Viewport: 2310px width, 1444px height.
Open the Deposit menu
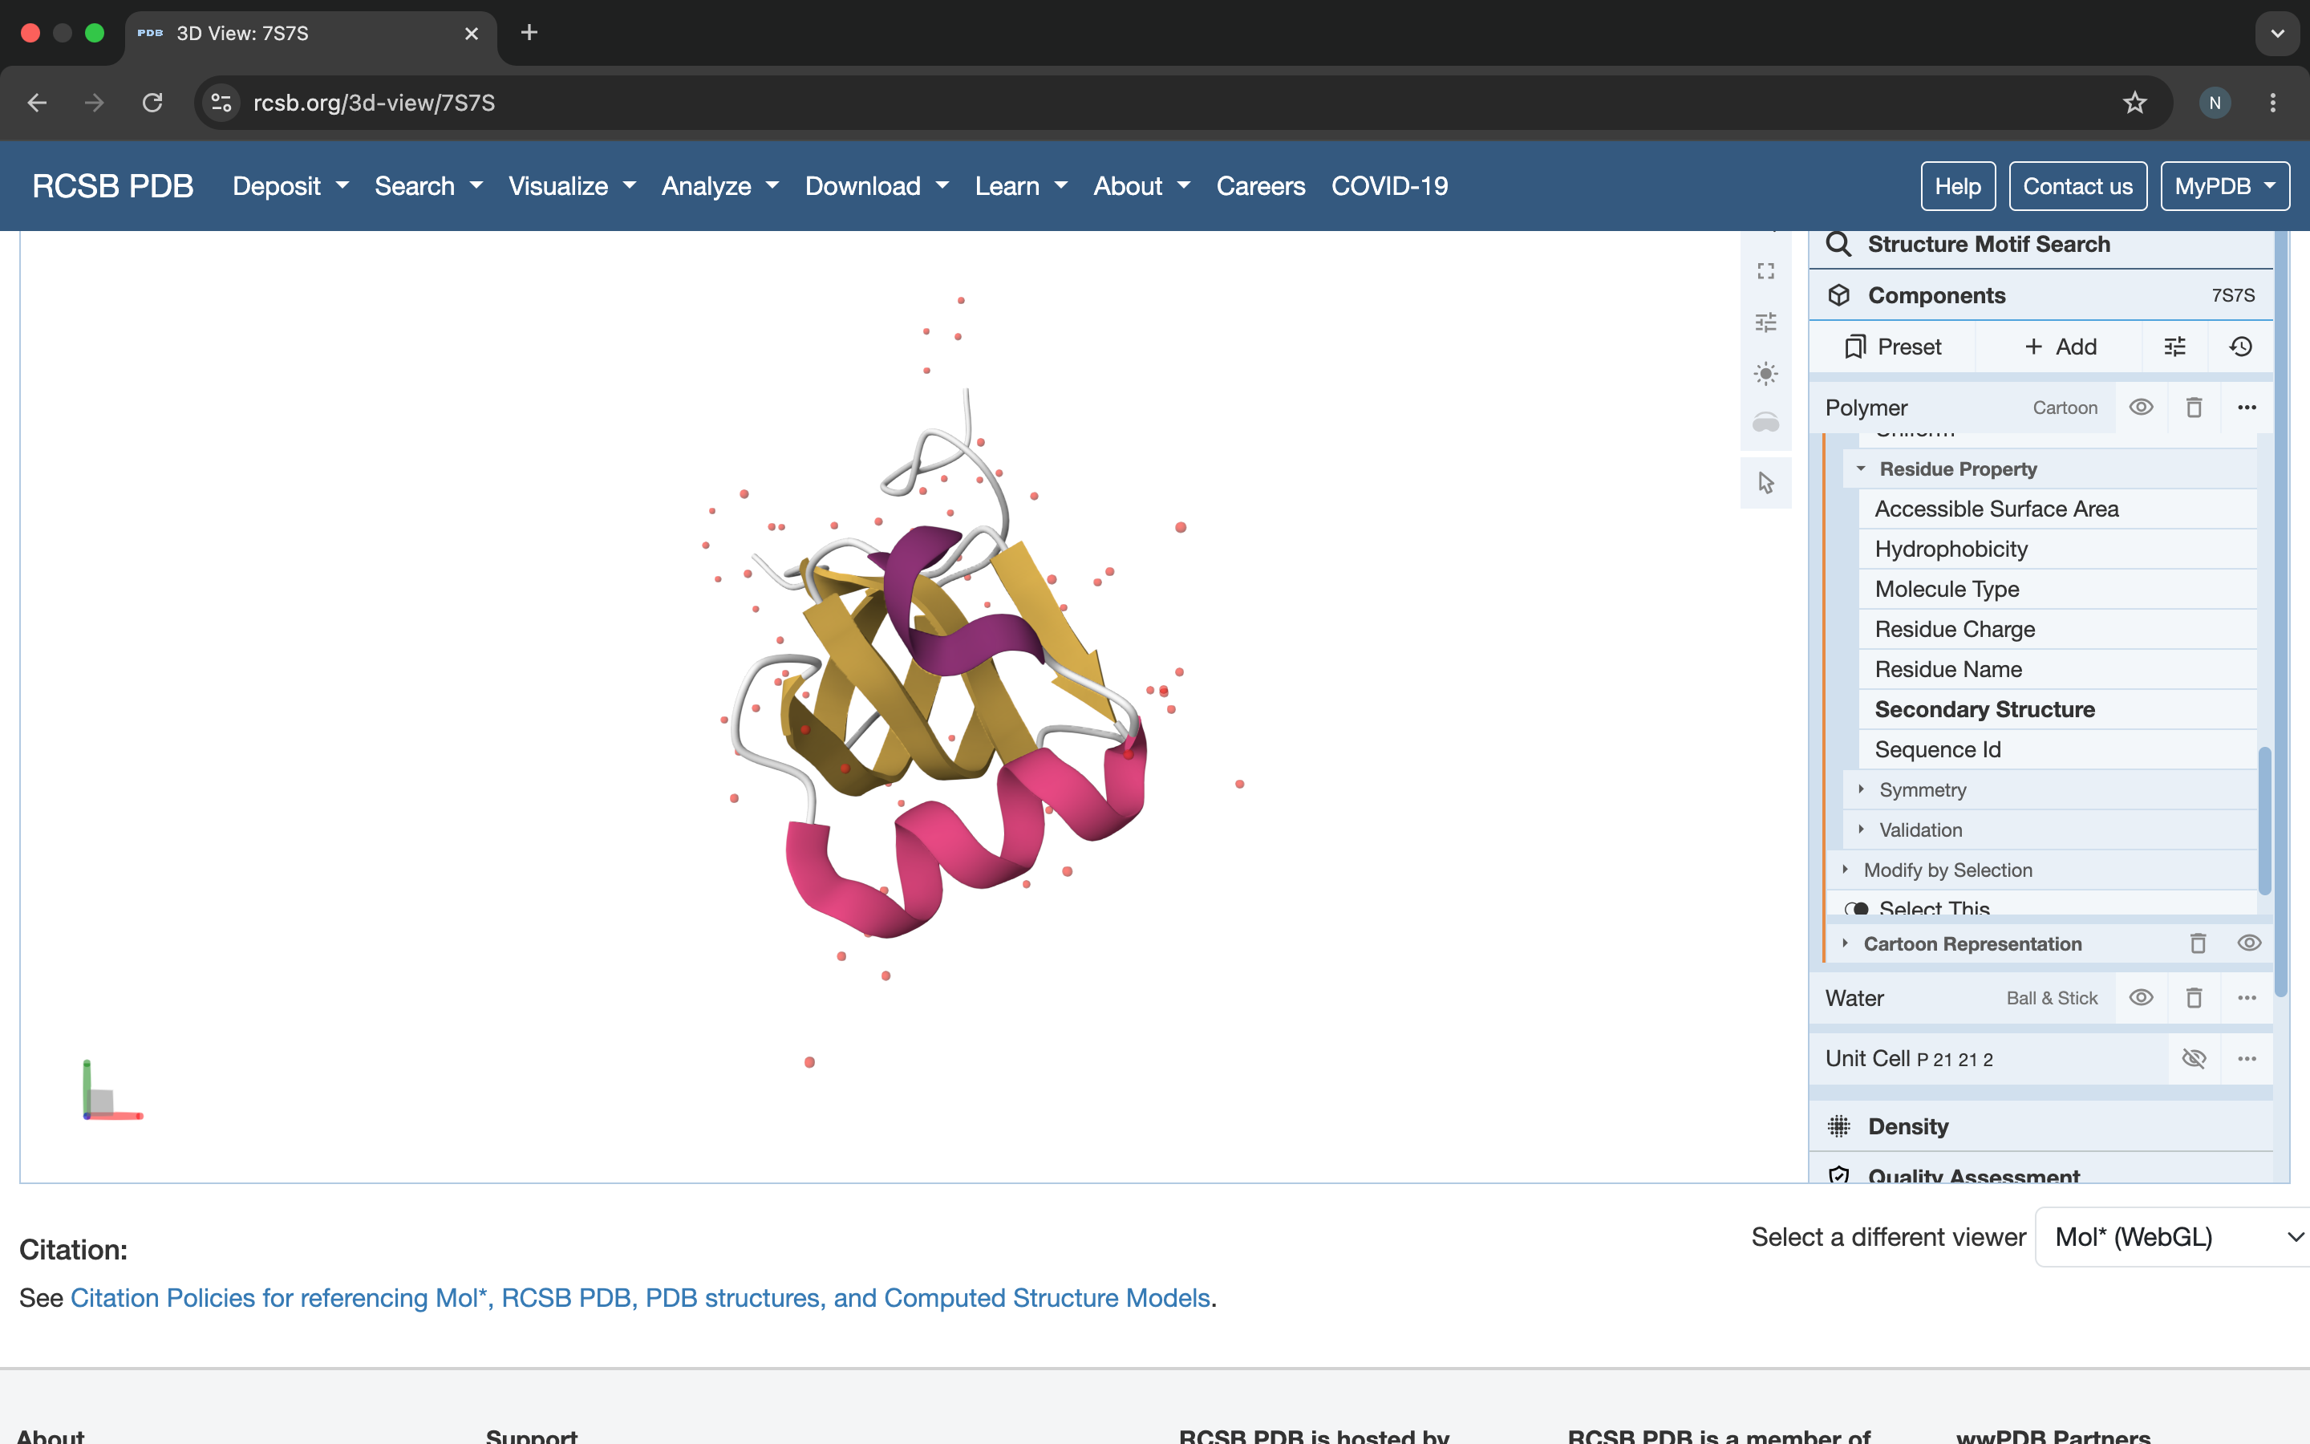point(290,186)
